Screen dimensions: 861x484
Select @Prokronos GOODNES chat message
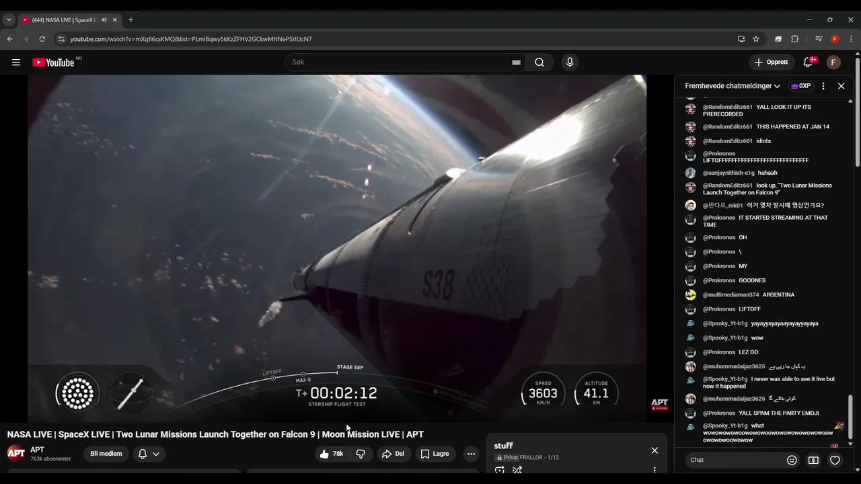coord(764,280)
